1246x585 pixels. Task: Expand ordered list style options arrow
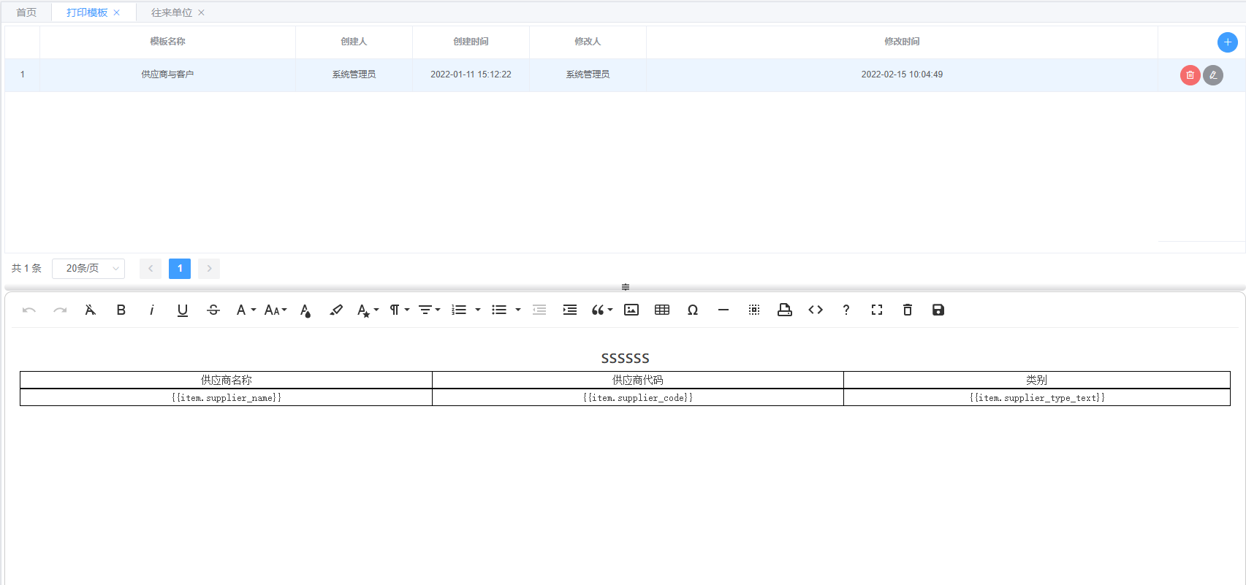tap(478, 310)
